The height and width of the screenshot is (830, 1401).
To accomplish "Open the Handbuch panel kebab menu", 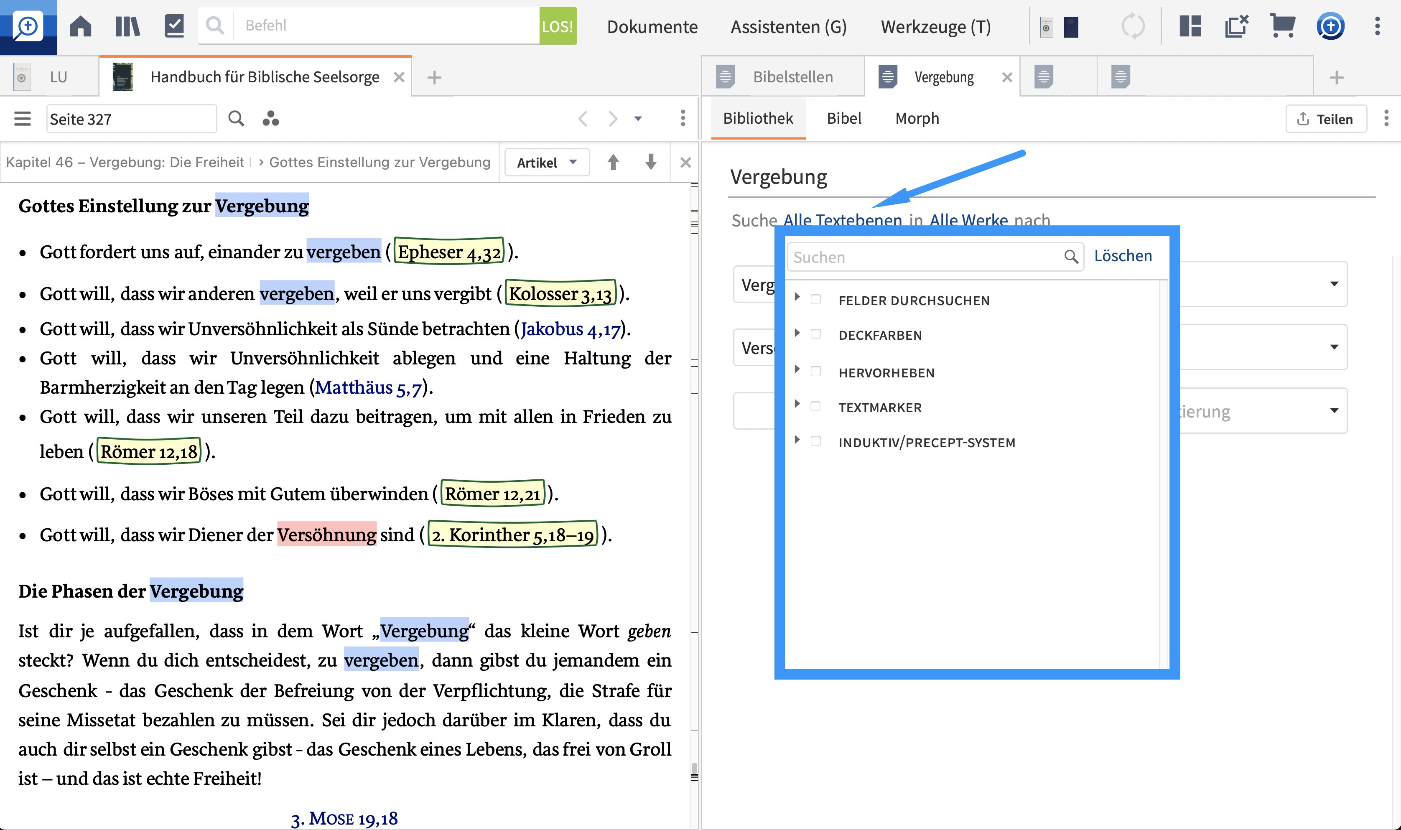I will [x=683, y=118].
